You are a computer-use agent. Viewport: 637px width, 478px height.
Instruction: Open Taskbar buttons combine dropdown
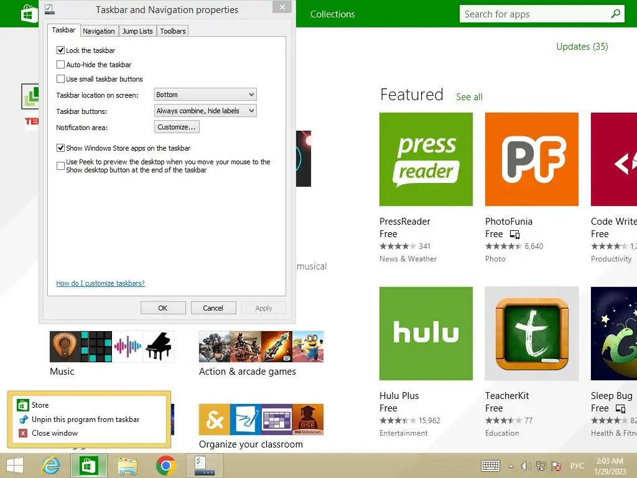pos(205,111)
